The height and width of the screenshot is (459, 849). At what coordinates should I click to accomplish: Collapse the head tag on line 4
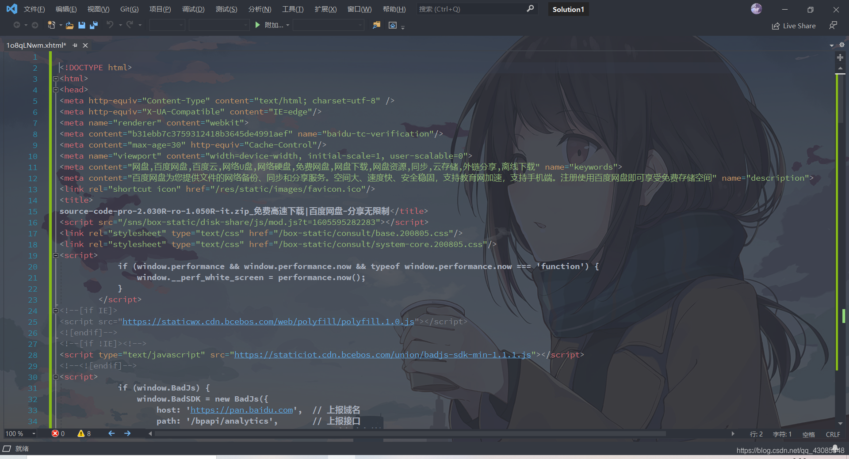pyautogui.click(x=56, y=90)
